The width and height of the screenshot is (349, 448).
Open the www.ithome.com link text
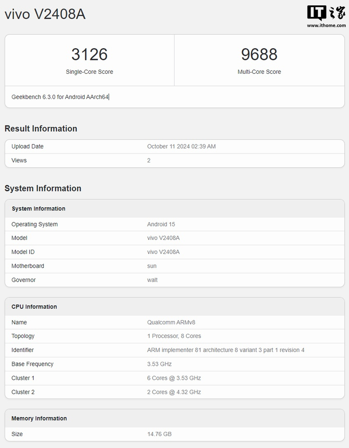326,25
